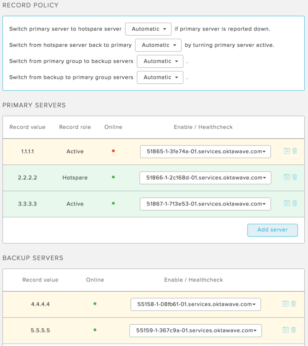Expand healthcheck dropdown 51865-1-3fe74a-01.services.oktawave.com
This screenshot has height=346, width=308.
coord(205,152)
